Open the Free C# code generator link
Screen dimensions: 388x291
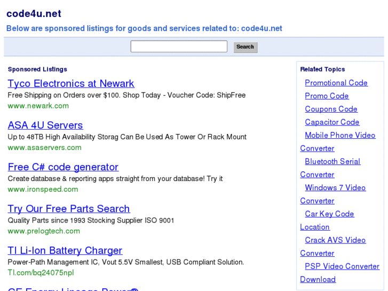63,167
